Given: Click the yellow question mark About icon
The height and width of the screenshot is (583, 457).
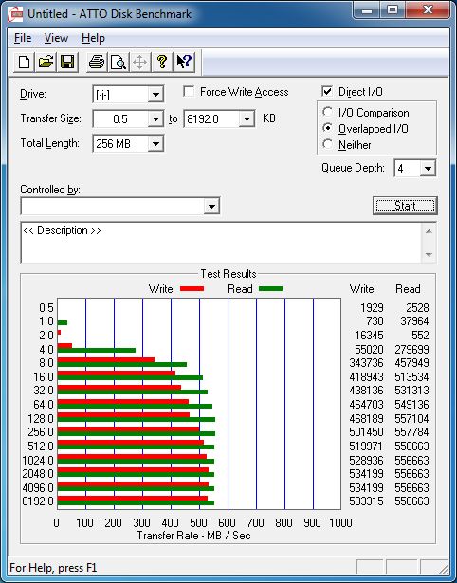Looking at the screenshot, I should click(162, 62).
